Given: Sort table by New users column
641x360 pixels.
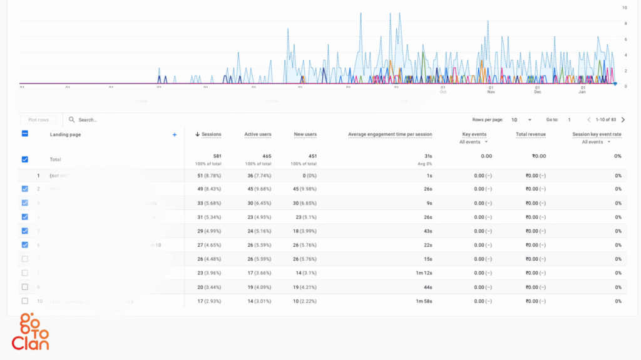Looking at the screenshot, I should (x=305, y=134).
